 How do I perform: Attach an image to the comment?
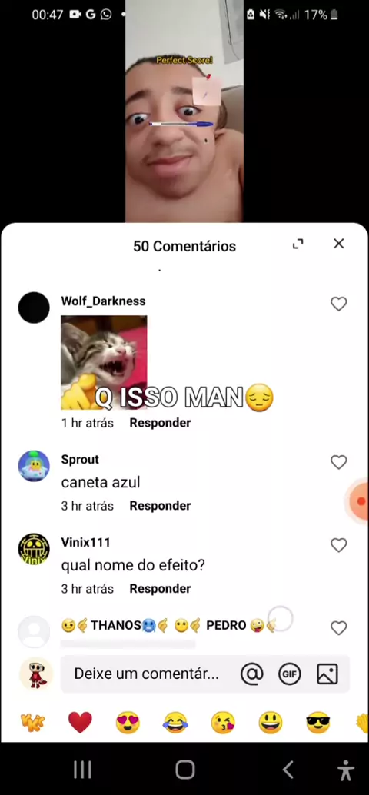327,674
